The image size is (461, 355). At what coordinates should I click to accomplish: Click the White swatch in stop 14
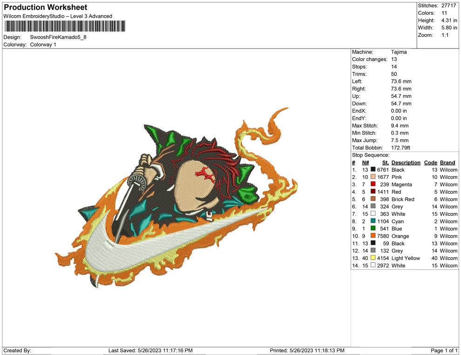[x=373, y=265]
